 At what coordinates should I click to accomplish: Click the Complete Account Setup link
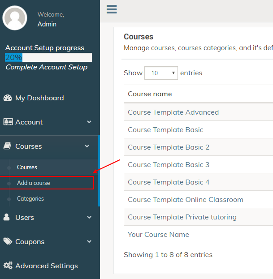point(47,67)
